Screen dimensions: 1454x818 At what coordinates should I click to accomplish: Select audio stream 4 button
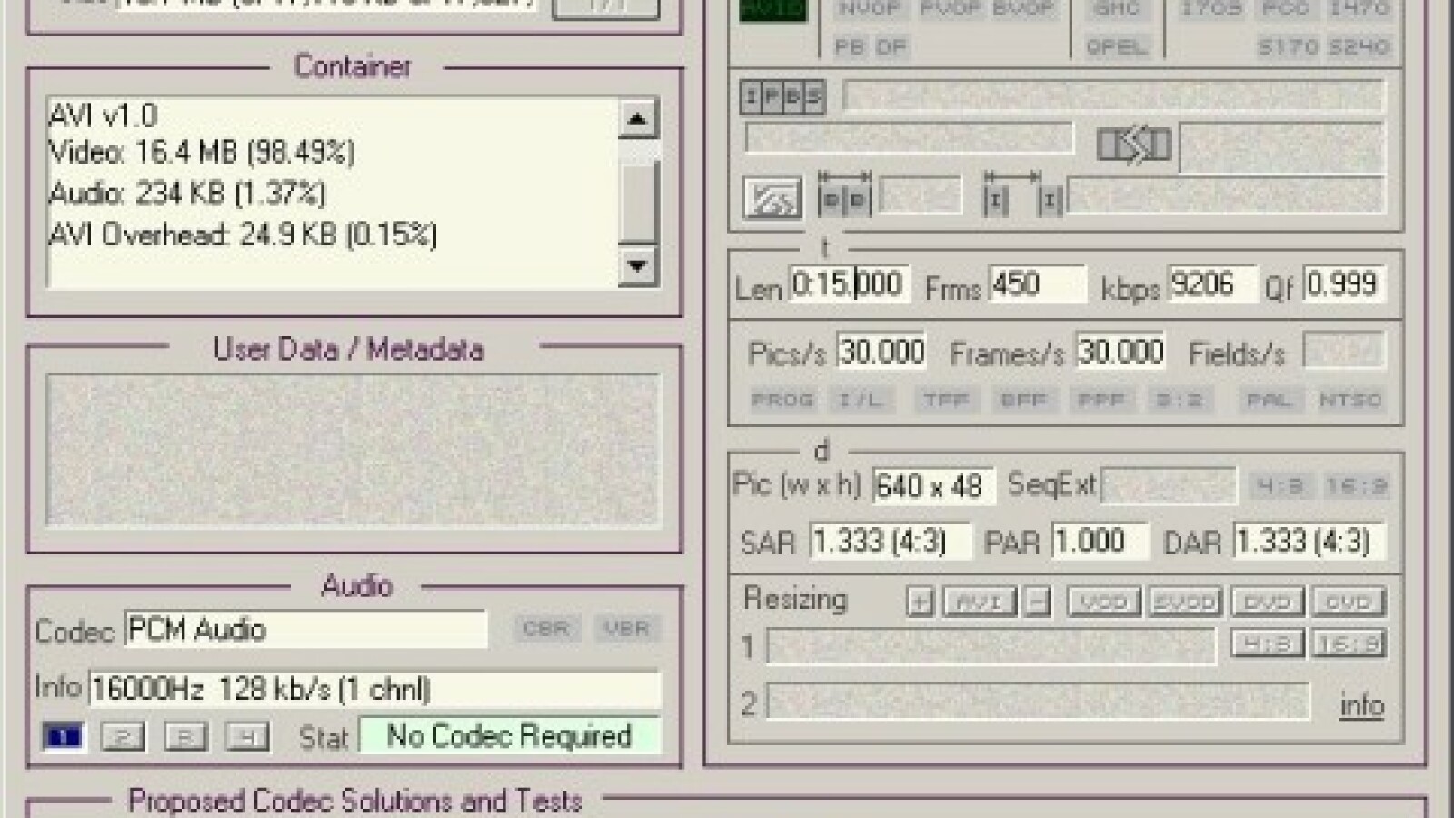(246, 736)
